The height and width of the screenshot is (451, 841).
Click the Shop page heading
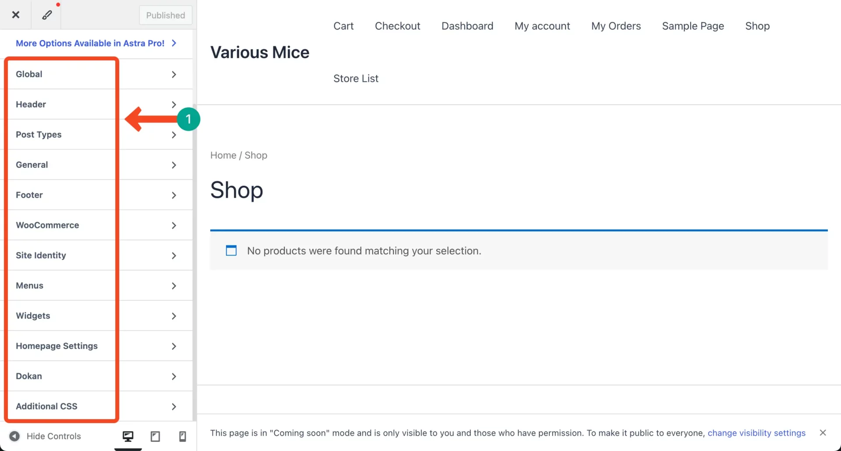pyautogui.click(x=237, y=190)
